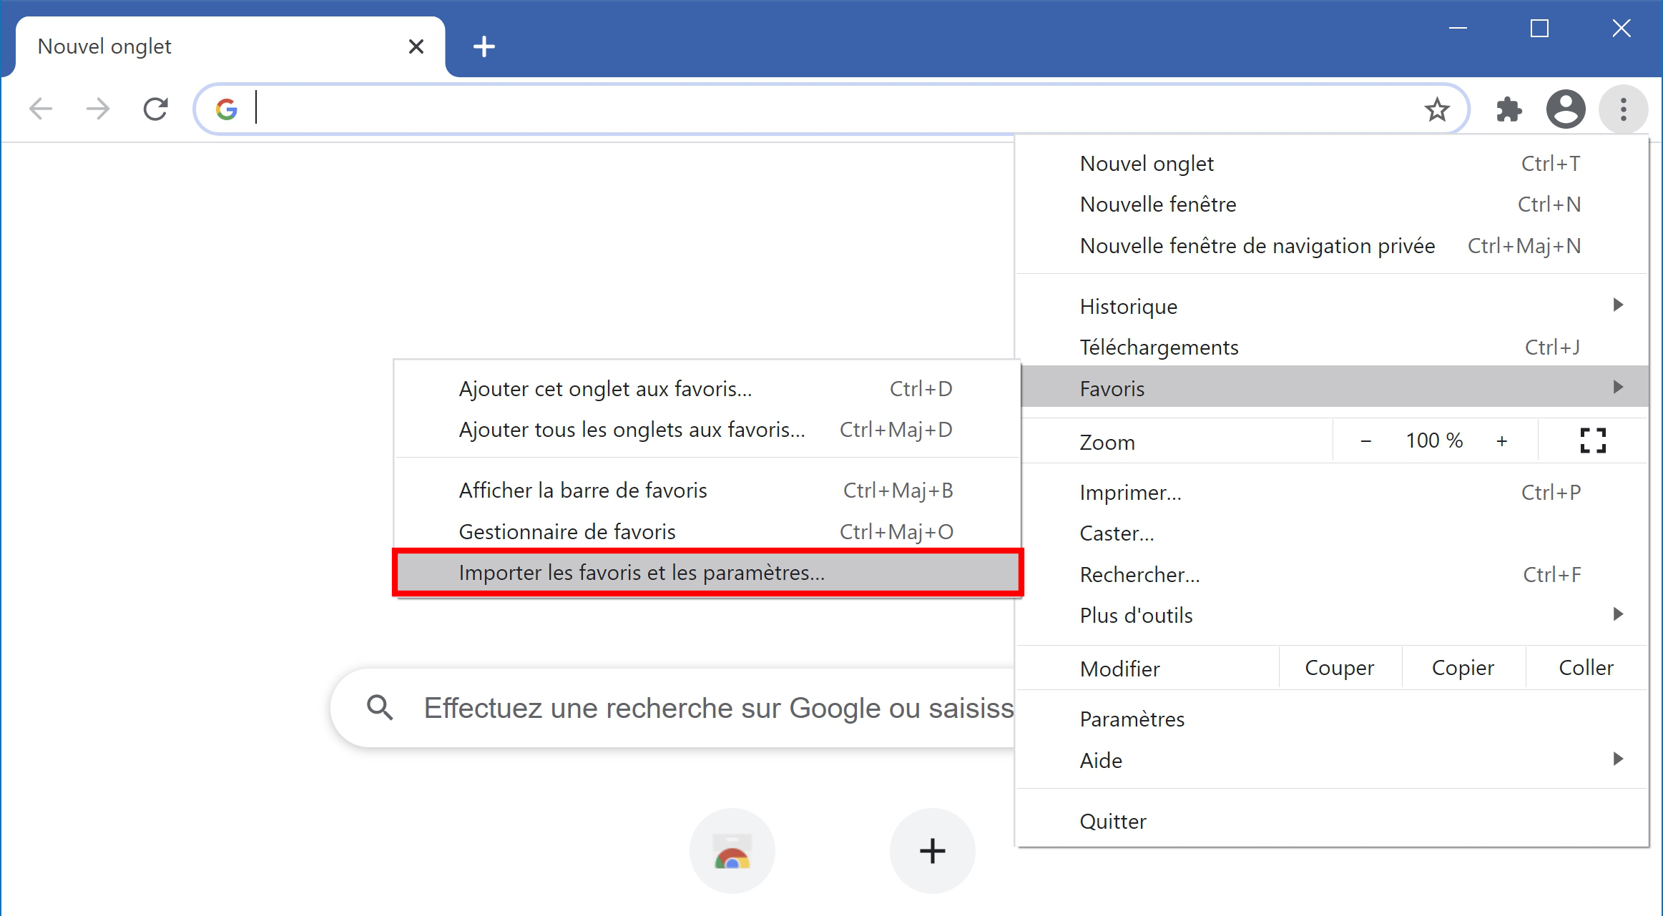Image resolution: width=1663 pixels, height=916 pixels.
Task: Click the Copier button
Action: [1463, 668]
